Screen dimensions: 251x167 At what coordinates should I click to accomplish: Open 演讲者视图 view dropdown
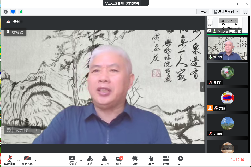[x=226, y=12]
